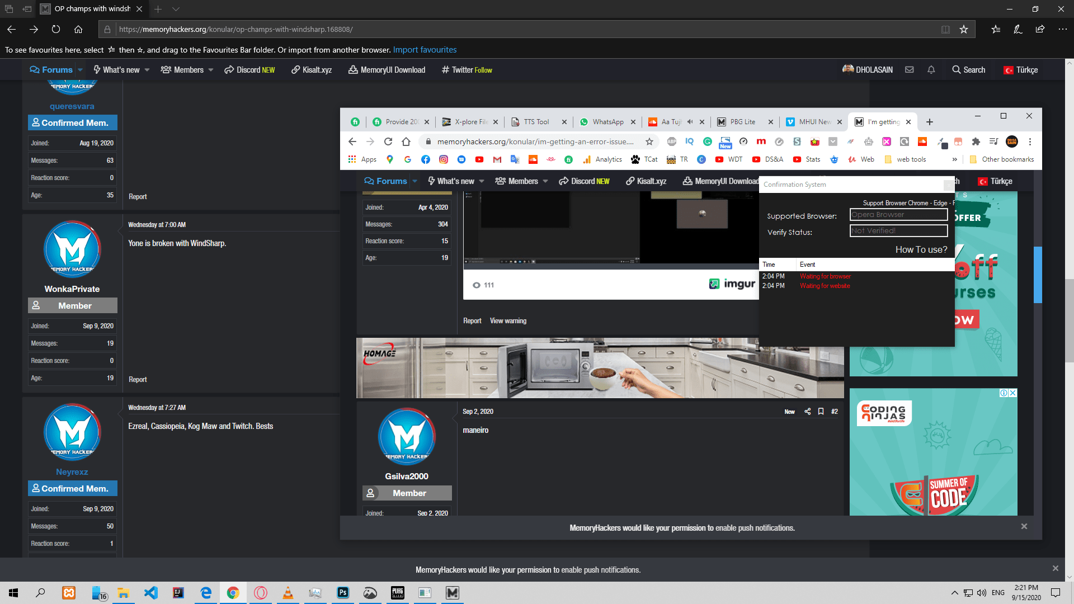The image size is (1074, 604).
Task: Open Members in the site navigation
Action: pyautogui.click(x=182, y=70)
